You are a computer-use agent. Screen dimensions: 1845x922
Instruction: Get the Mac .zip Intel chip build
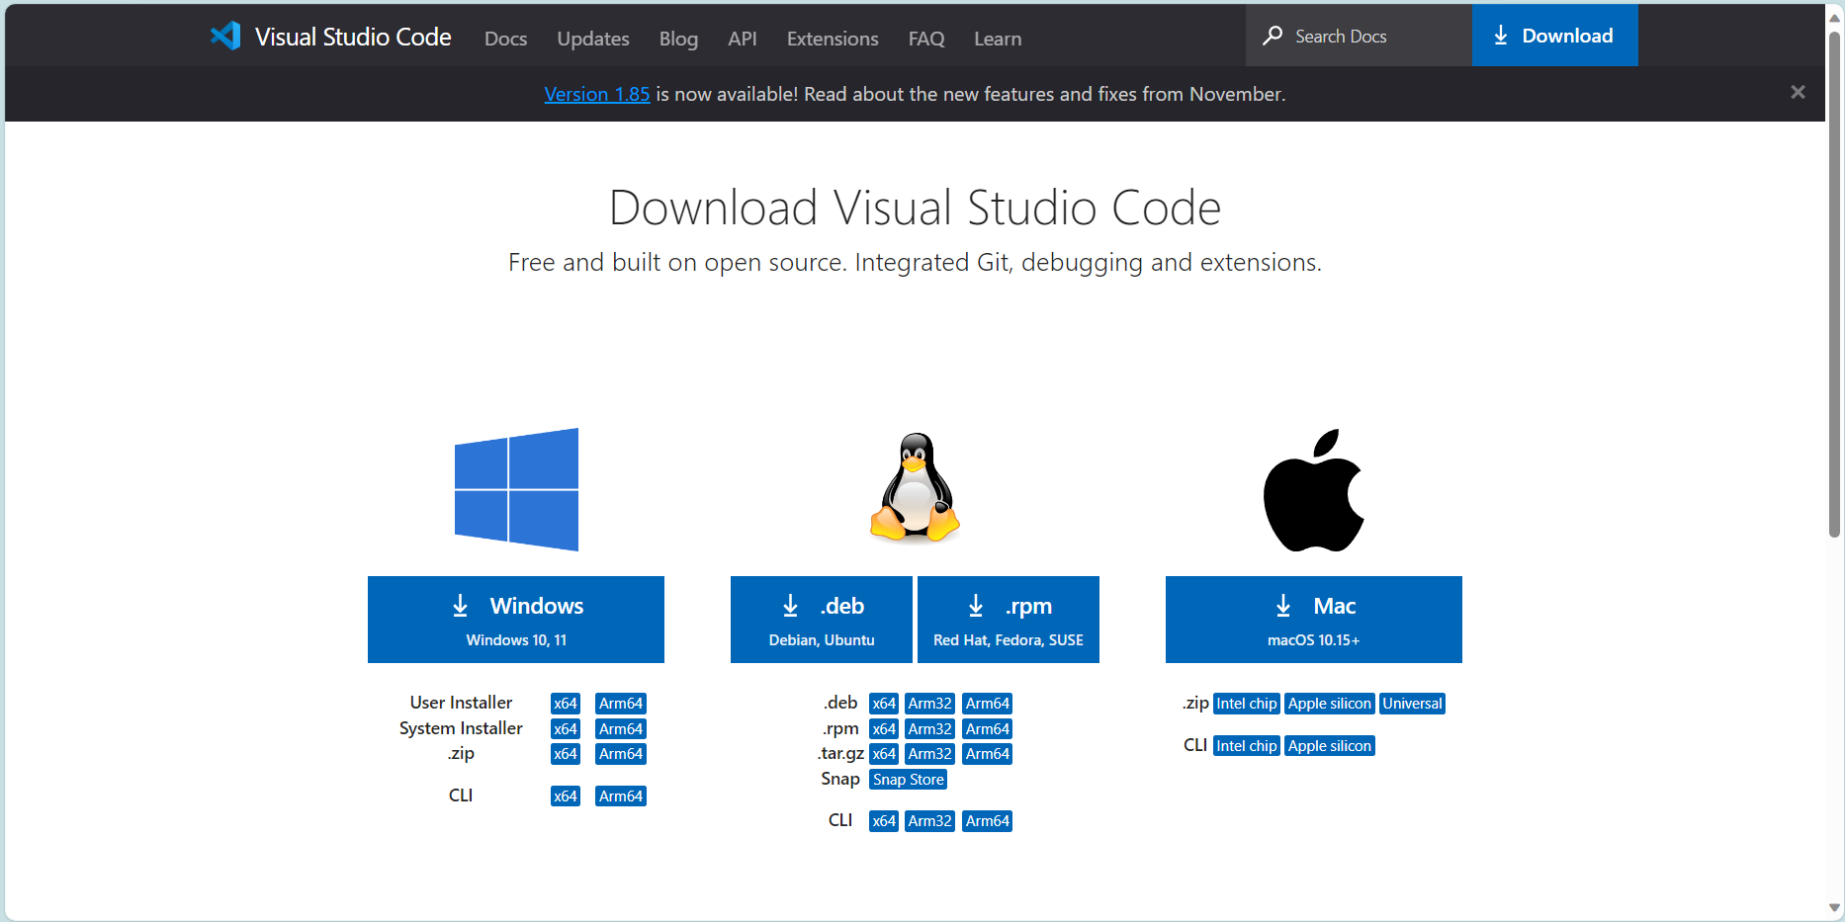[1247, 704]
